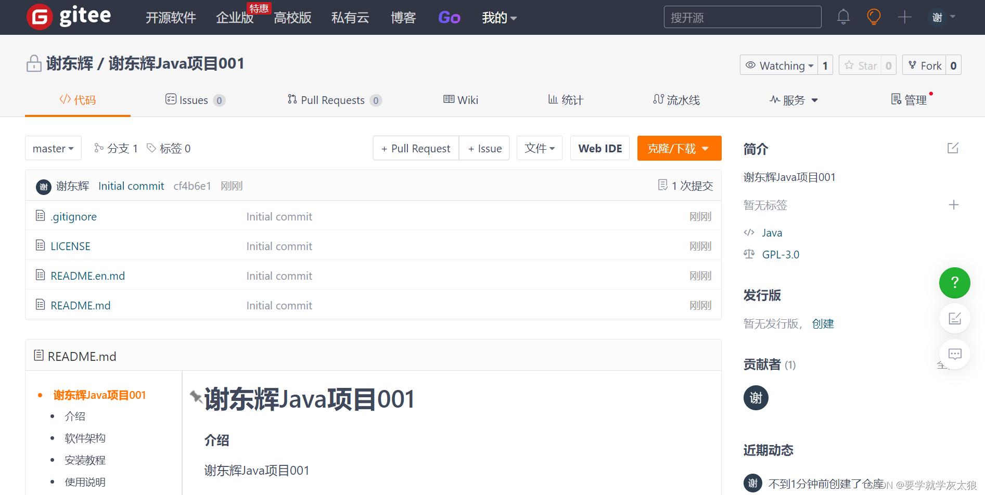Open the notifications bell icon
Image resolution: width=985 pixels, height=495 pixels.
coord(843,17)
